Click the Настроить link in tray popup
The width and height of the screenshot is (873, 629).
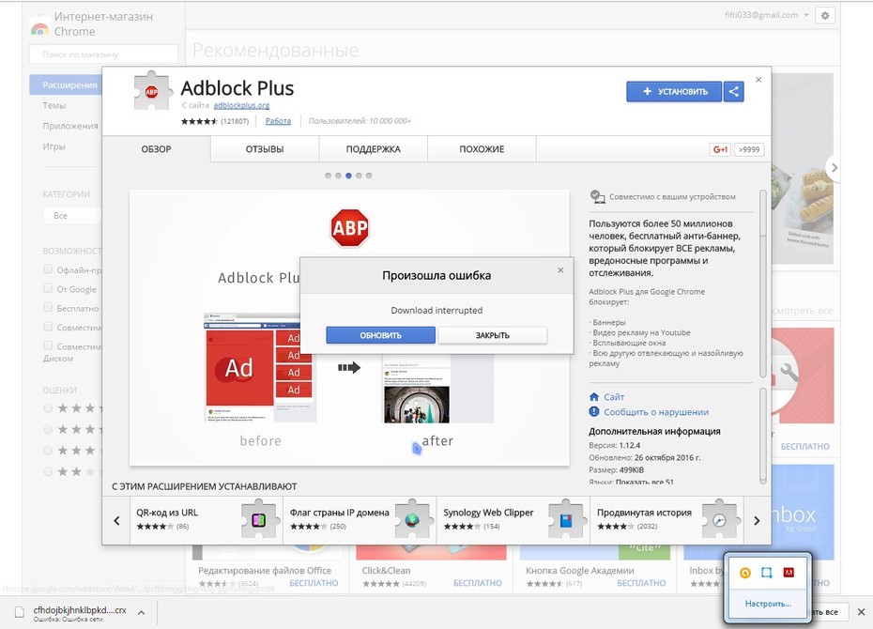pos(768,604)
